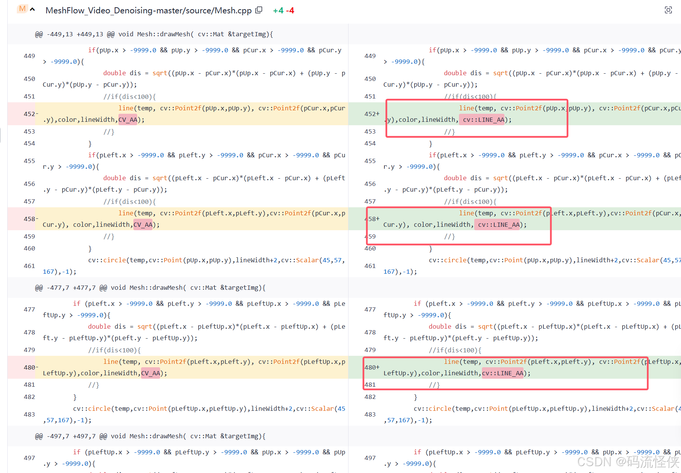Select hunk header '@@ -497,7 +497,7 @@'
Image resolution: width=681 pixels, height=473 pixels.
(71, 436)
